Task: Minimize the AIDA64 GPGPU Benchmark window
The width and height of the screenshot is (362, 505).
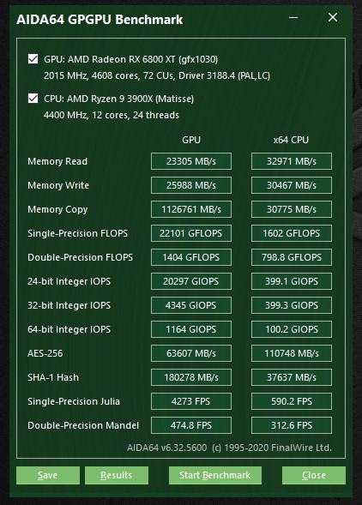Action: point(293,17)
